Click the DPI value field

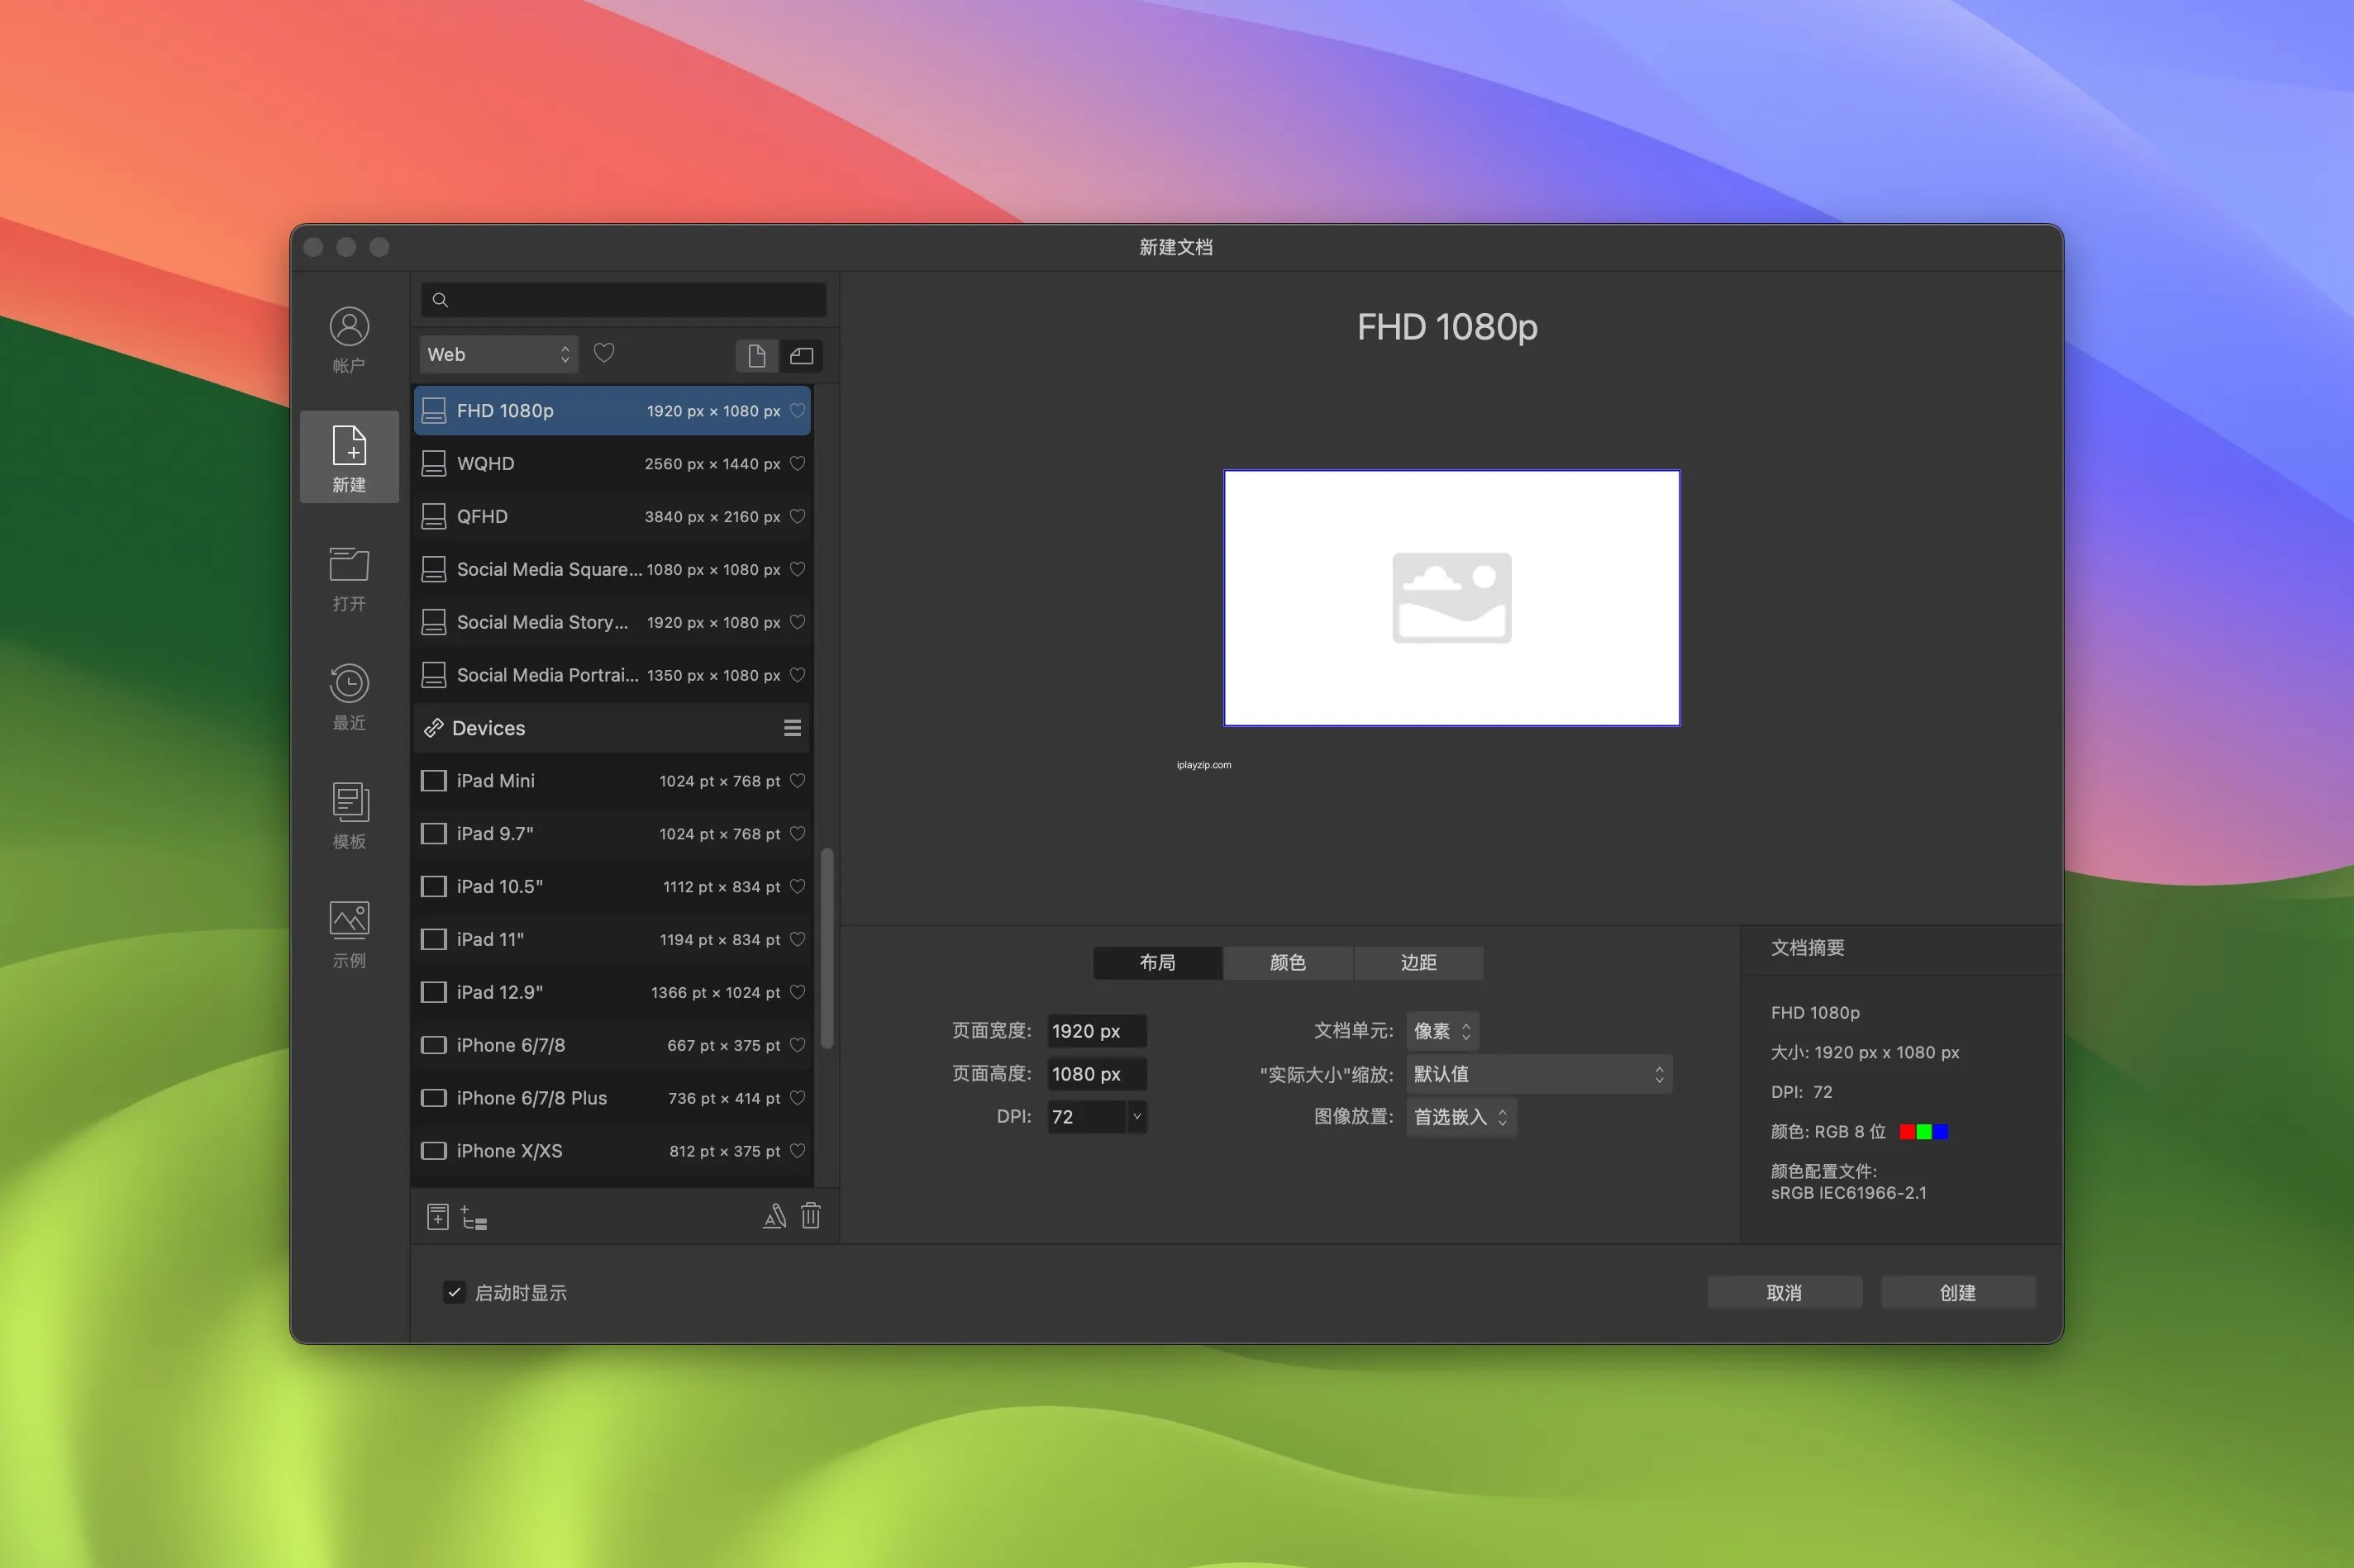click(x=1086, y=1117)
